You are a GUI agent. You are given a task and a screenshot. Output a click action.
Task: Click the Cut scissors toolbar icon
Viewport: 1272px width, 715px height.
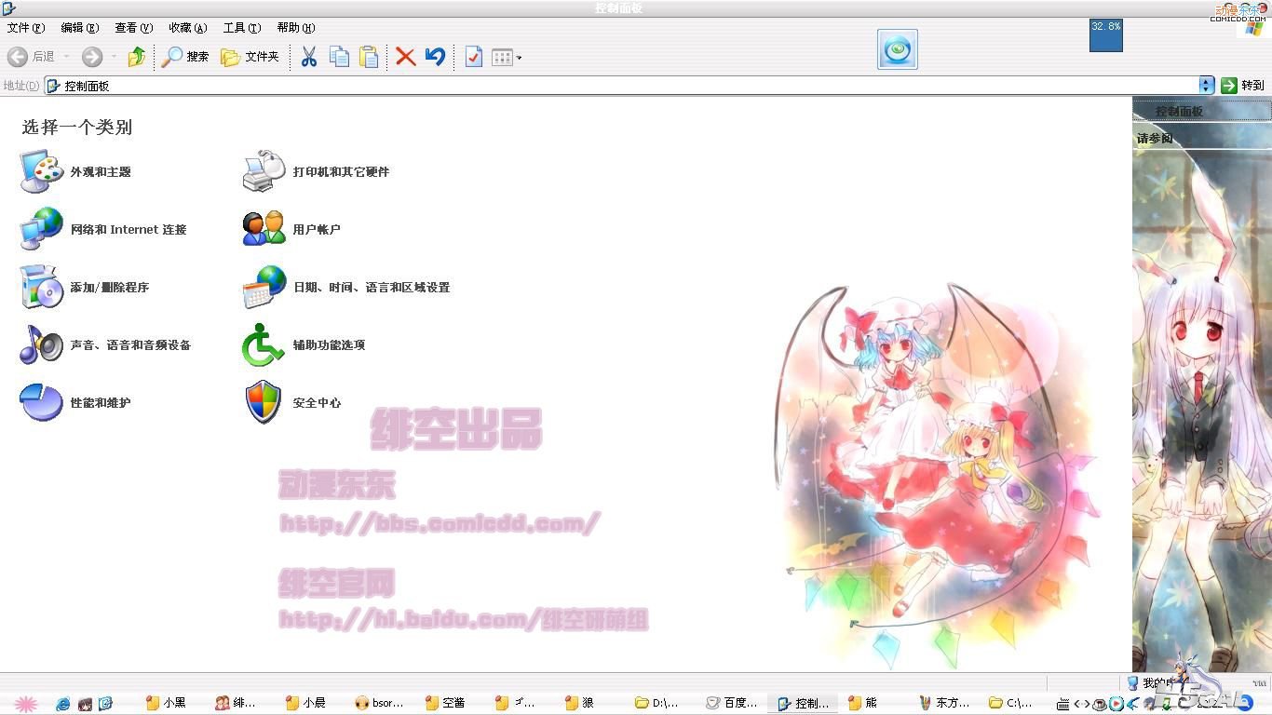pos(309,57)
